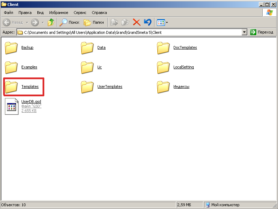Click the red Delete X icon

click(136, 22)
